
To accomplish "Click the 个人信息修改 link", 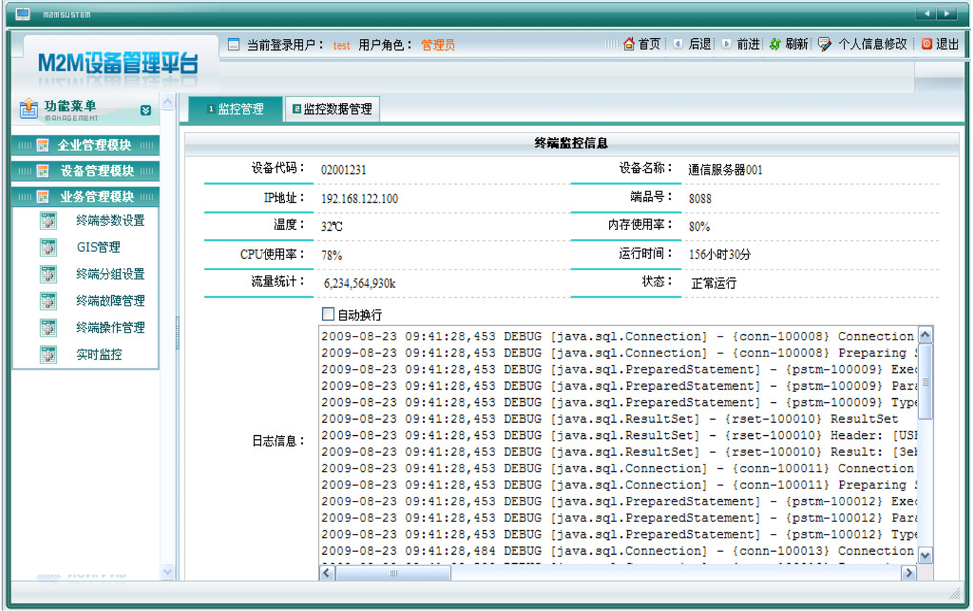I will [x=873, y=44].
